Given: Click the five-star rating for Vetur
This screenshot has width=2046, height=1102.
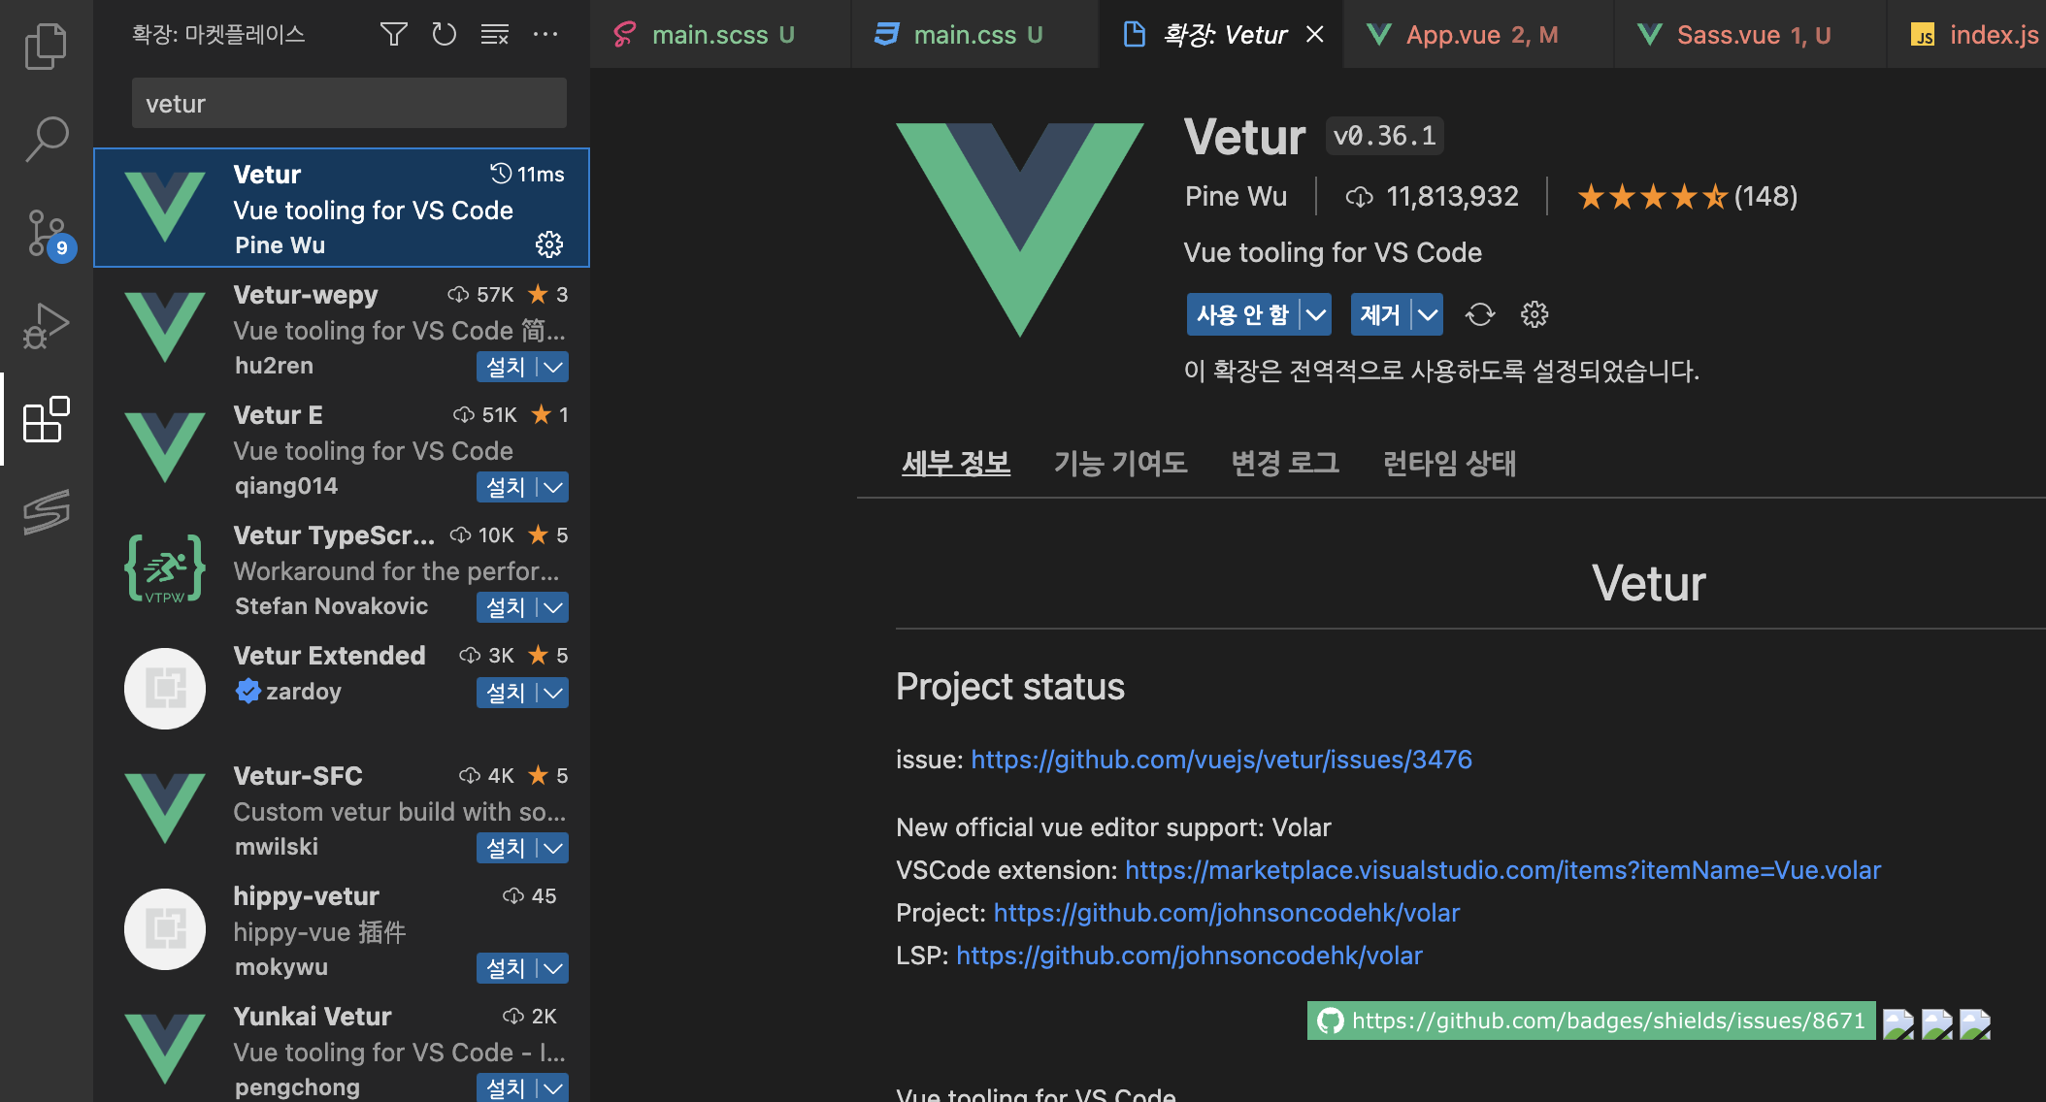Looking at the screenshot, I should click(x=1652, y=197).
